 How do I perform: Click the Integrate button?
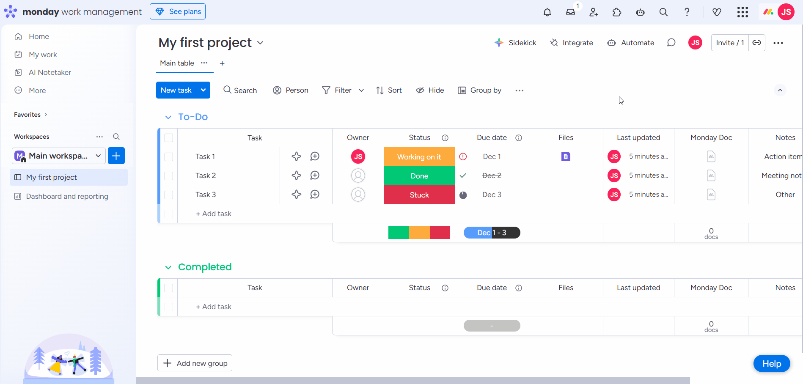(571, 43)
